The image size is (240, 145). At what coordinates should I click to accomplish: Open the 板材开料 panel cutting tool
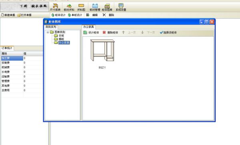pyautogui.click(x=69, y=7)
